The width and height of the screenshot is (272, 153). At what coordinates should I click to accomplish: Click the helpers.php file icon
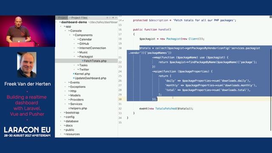point(69,108)
